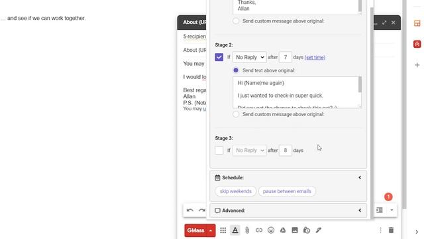The height and width of the screenshot is (239, 424).
Task: Expand the Schedule section arrow
Action: [x=360, y=177]
